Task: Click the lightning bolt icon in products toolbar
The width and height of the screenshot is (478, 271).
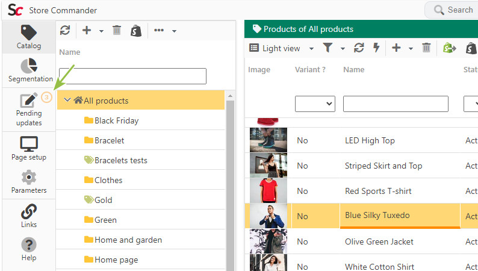Action: [x=376, y=48]
